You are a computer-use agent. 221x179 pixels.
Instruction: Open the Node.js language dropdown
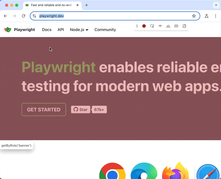pyautogui.click(x=79, y=30)
